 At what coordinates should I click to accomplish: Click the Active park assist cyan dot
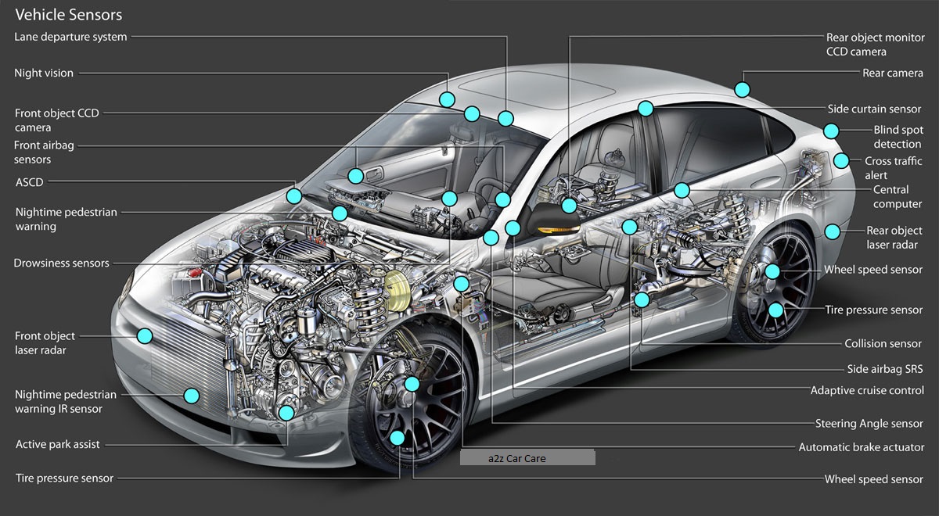point(286,413)
